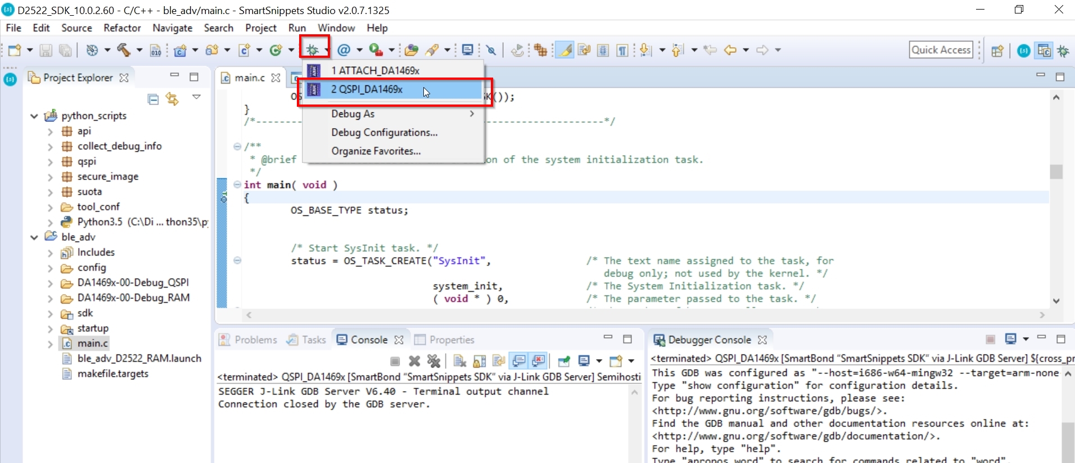Image resolution: width=1075 pixels, height=463 pixels.
Task: Collapse the python_scripts project
Action: tap(34, 116)
